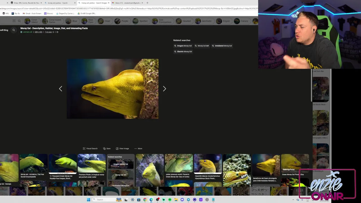Screen dimensions: 361x203
Task: Click Moray Eel Art related search
Action: coord(202,46)
